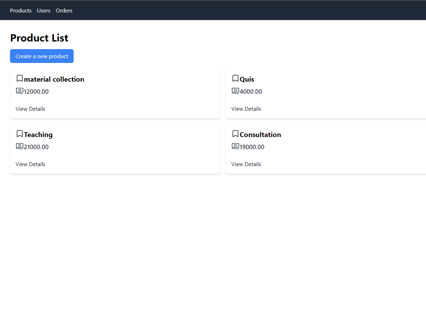Click the Teaching price 21000.00
Viewport: 426px width, 328px height.
tap(36, 147)
